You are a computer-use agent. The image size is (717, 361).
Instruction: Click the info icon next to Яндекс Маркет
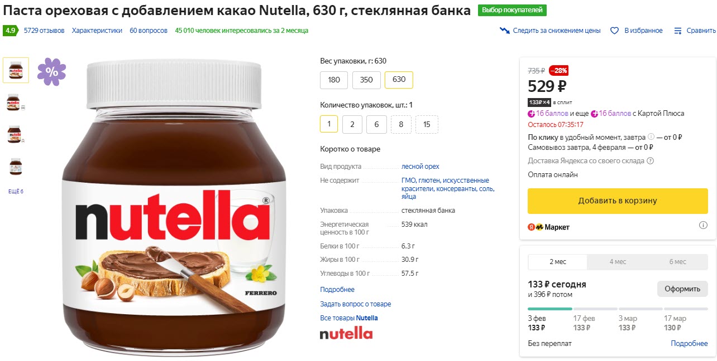pyautogui.click(x=702, y=225)
